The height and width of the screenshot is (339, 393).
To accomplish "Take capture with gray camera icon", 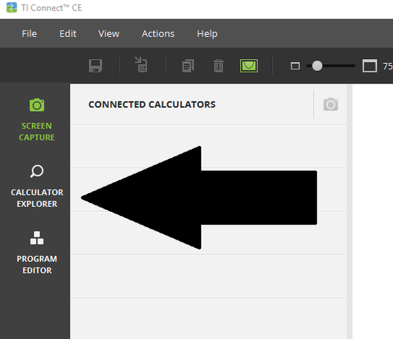I will pos(330,104).
